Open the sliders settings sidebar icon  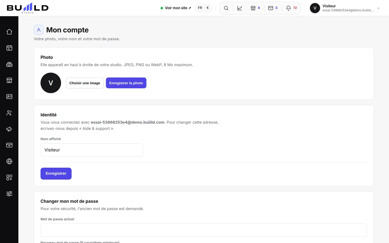9,194
